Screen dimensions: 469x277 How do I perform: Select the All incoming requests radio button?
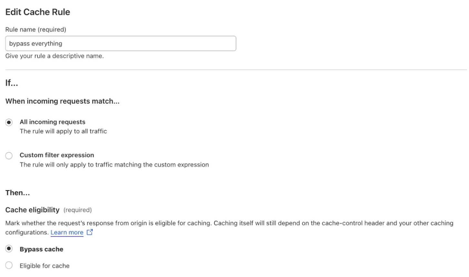click(9, 123)
